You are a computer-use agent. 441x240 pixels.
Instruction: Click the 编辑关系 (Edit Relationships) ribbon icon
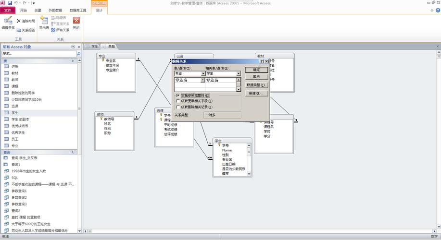point(8,23)
